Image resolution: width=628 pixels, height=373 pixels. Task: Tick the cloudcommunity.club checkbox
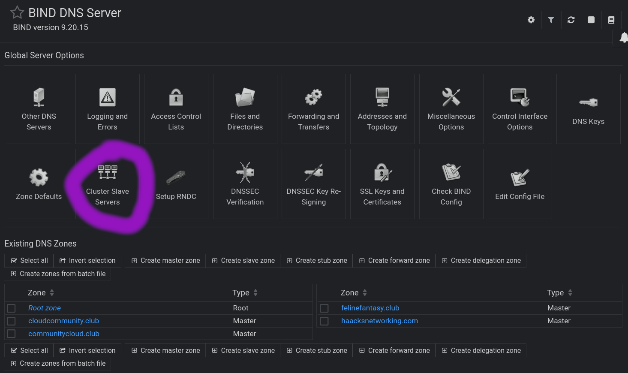click(x=12, y=321)
